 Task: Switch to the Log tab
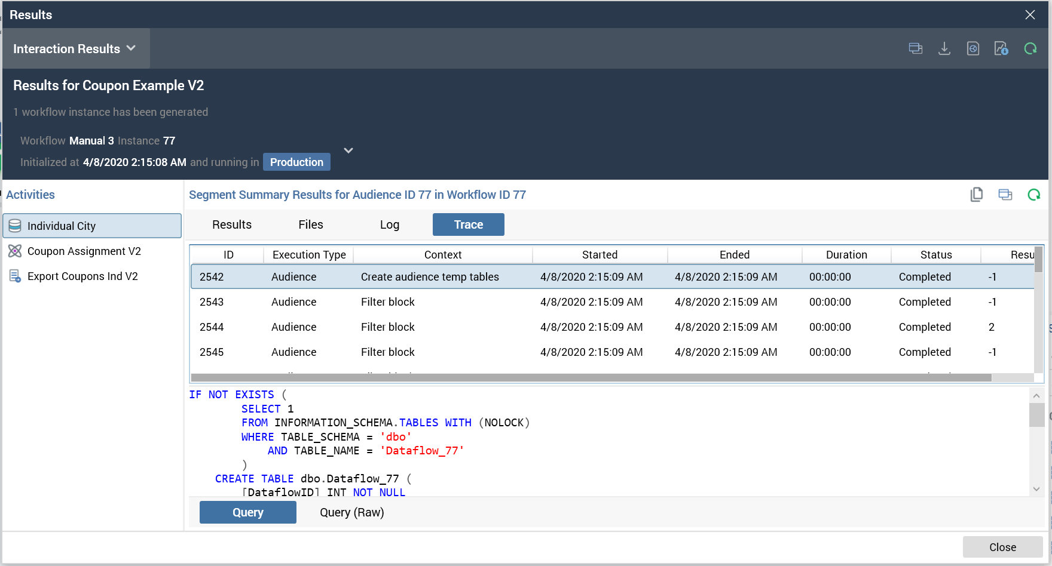[389, 224]
